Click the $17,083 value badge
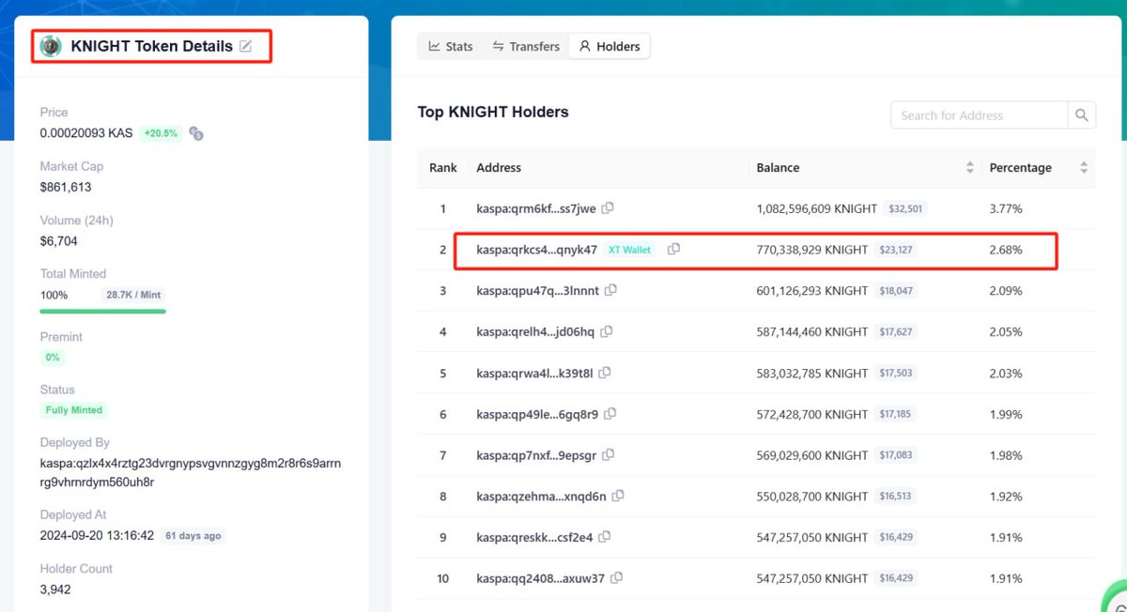The height and width of the screenshot is (612, 1127). (896, 455)
